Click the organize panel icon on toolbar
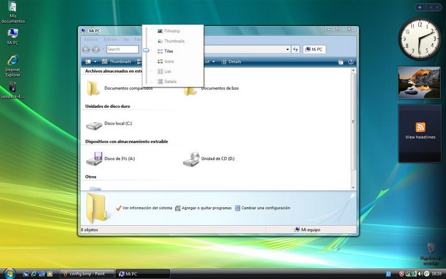Screen dimensions: 446x279 tap(88, 61)
